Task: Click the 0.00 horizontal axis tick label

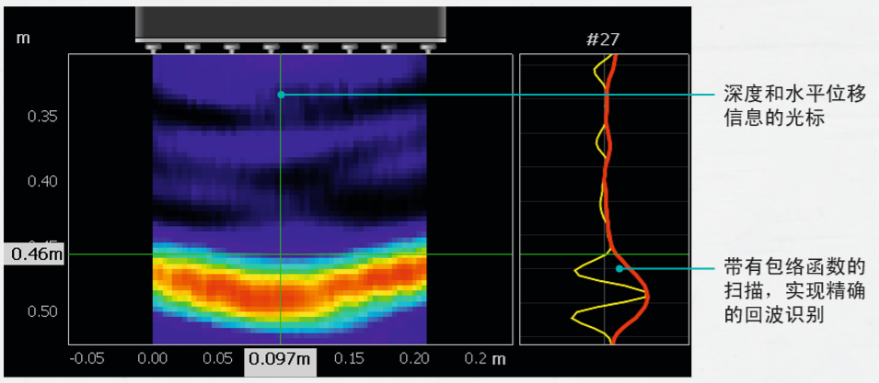Action: click(x=152, y=357)
